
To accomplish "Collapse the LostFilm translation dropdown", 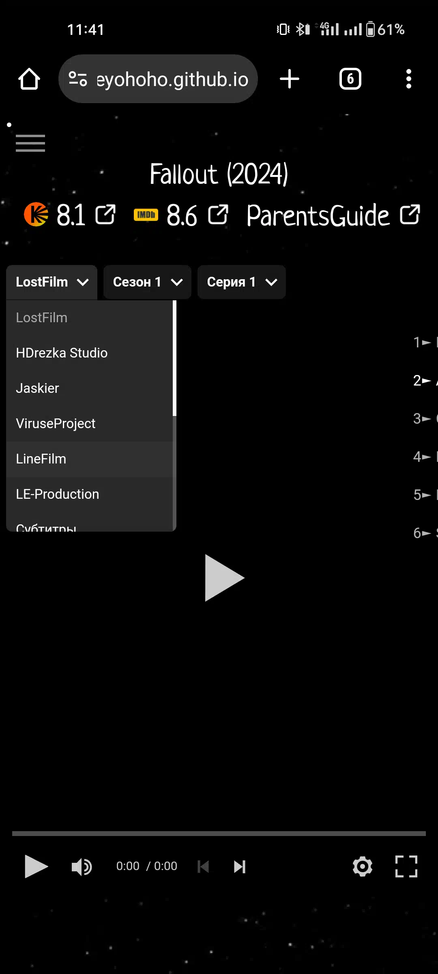I will (x=52, y=282).
